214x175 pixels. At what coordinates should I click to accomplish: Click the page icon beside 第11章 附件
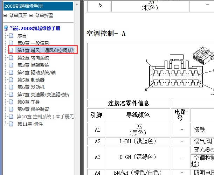click(x=11, y=124)
